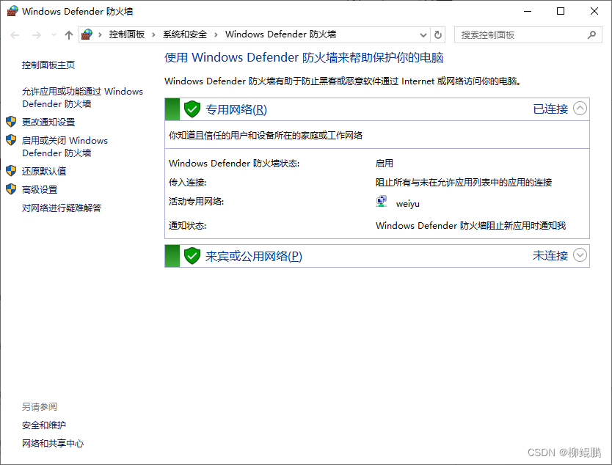This screenshot has height=465, width=612.
Task: Click the control panel icon in address bar
Action: pyautogui.click(x=88, y=34)
